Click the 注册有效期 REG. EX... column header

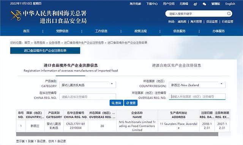(222, 115)
